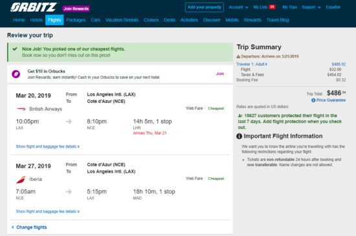This screenshot has width=356, height=236.
Task: Click the Orbitz logo
Action: pos(33,7)
